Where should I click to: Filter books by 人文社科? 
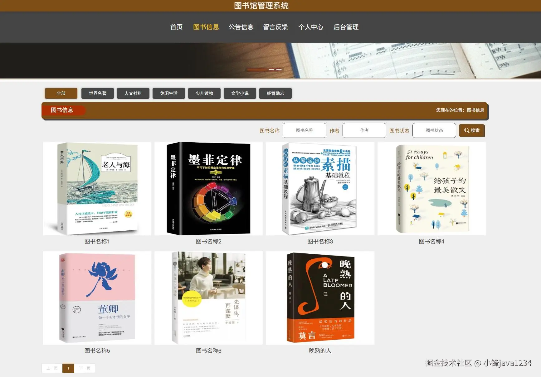133,93
